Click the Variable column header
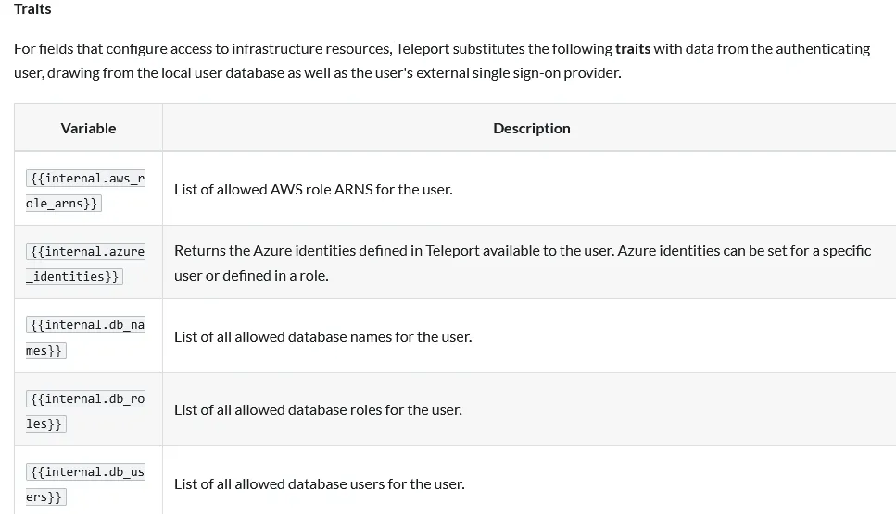 88,129
